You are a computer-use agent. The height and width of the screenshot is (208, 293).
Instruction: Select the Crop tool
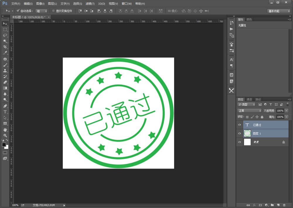(x=5, y=47)
